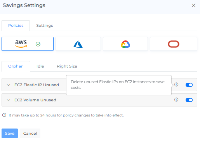Switch to the Settings tab
This screenshot has height=146, width=200.
(x=45, y=26)
